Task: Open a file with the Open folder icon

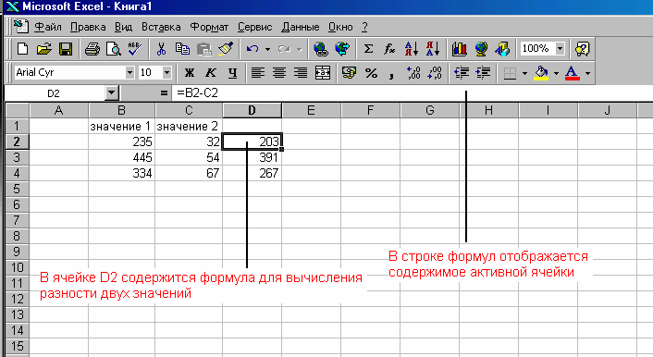Action: click(44, 49)
